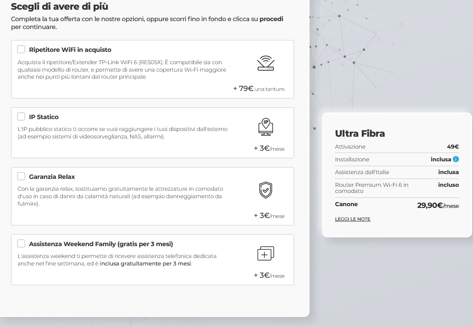
Task: Click the IP Statico monitor pin icon
Action: tap(266, 127)
